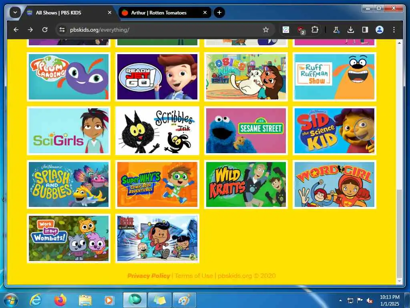Open the Extensions puzzle icon

point(315,30)
